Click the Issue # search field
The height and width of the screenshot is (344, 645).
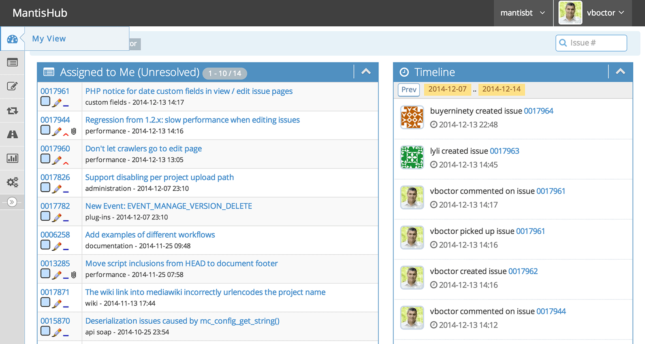[x=596, y=43]
